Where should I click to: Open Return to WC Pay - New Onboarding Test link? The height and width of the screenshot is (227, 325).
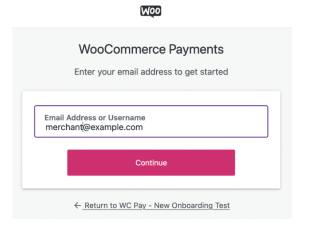coord(157,205)
